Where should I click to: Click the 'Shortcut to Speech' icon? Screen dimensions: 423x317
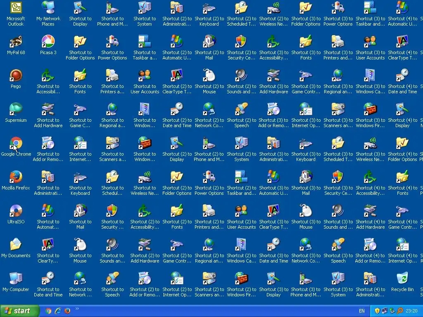click(x=112, y=279)
